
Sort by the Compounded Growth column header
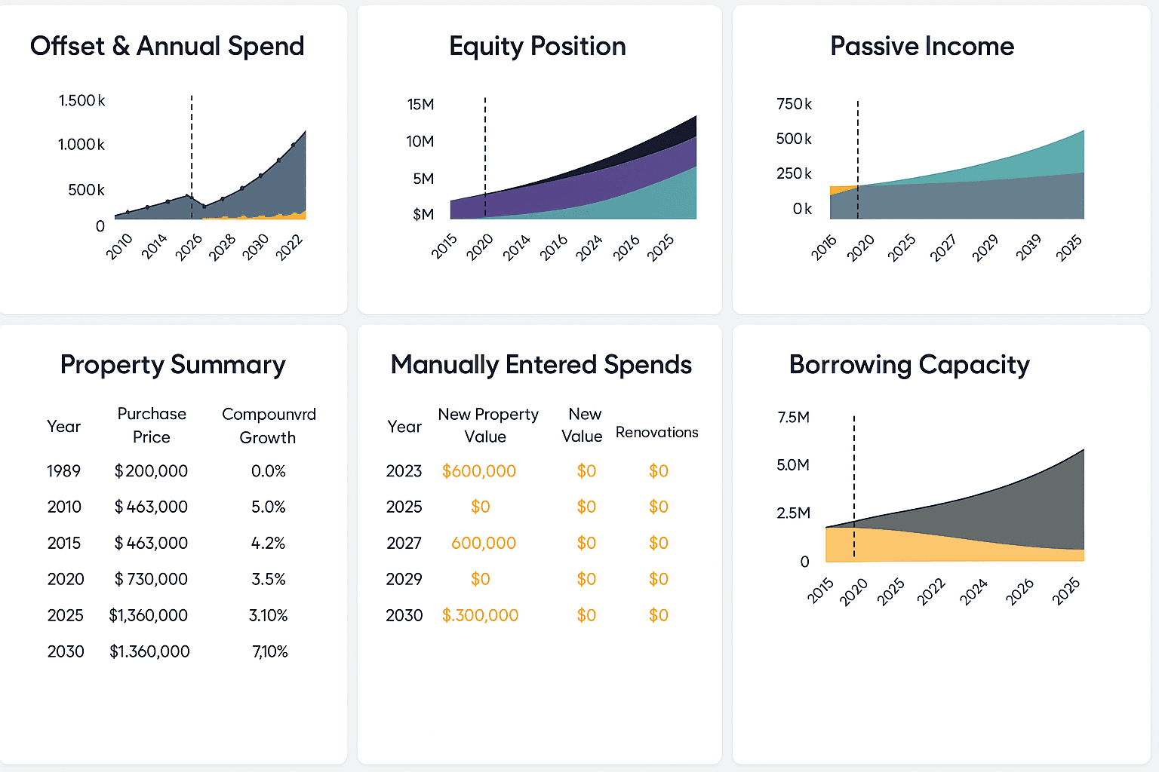(269, 426)
